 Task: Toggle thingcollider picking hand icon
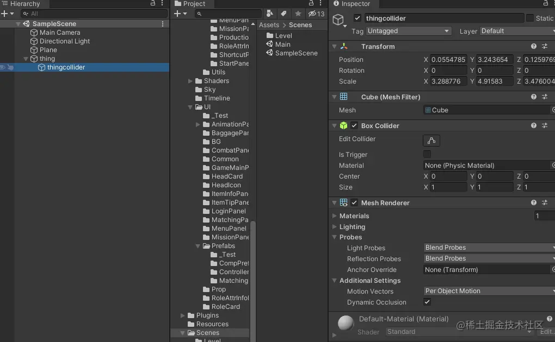pos(10,67)
